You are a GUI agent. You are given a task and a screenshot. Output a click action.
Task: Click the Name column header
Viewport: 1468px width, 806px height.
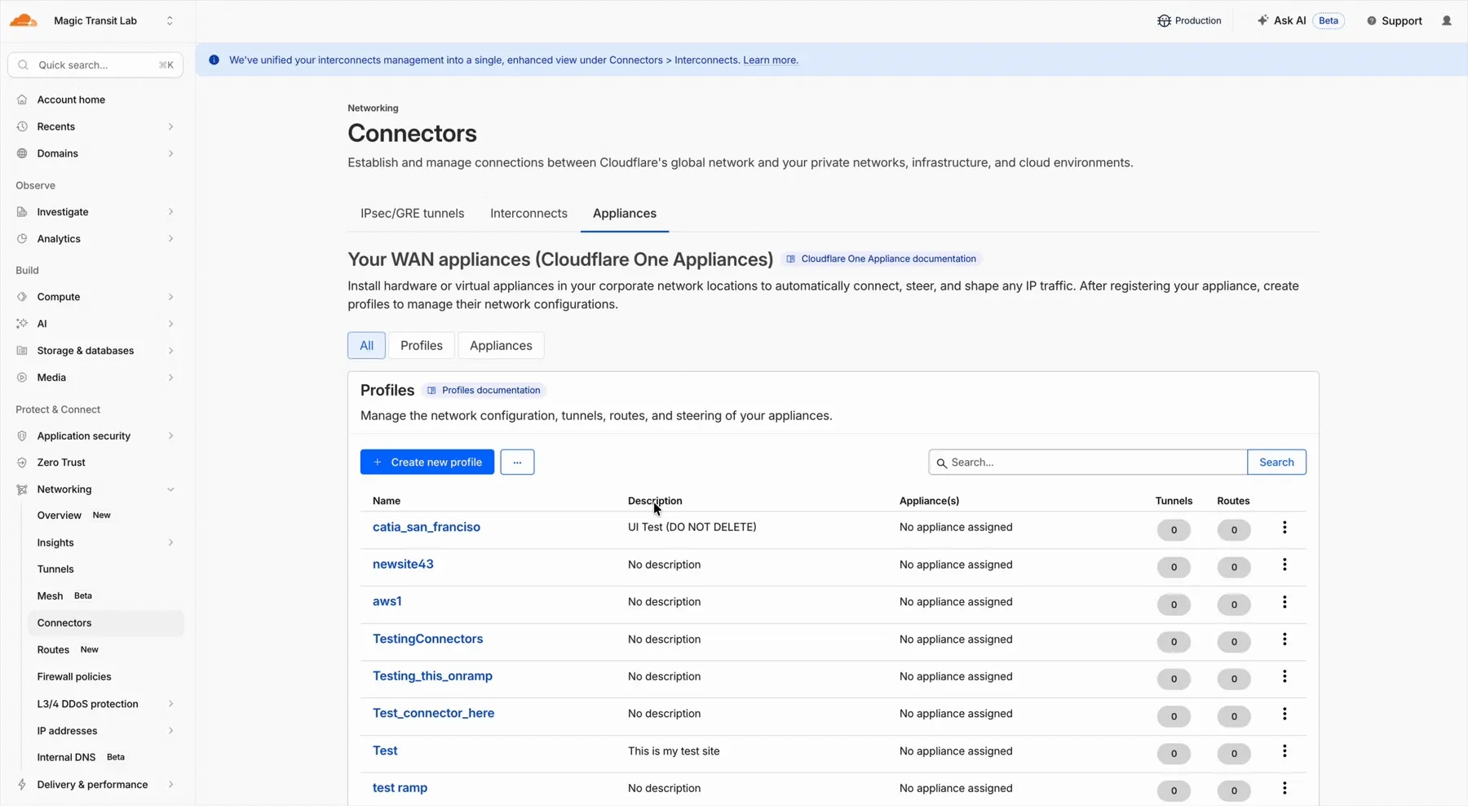(387, 501)
